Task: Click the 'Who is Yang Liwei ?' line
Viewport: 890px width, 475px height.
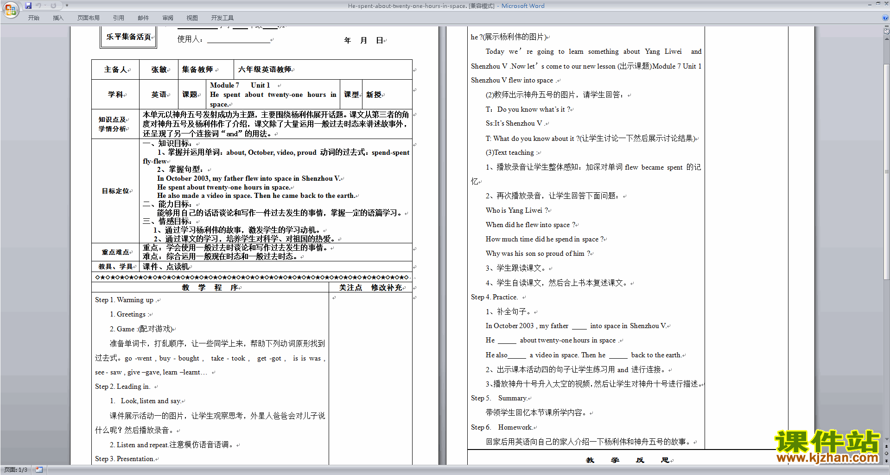Action: (x=517, y=210)
